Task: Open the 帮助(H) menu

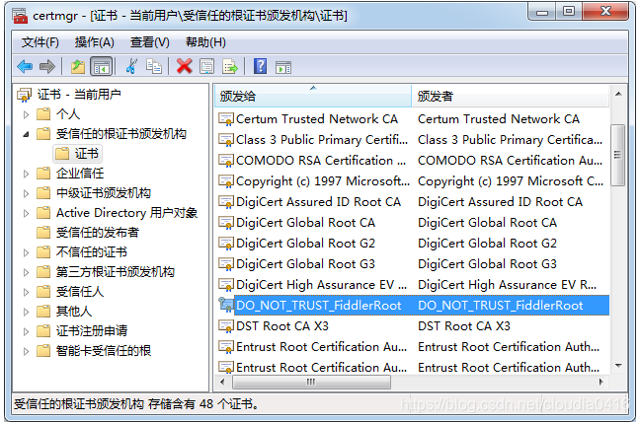Action: (x=205, y=42)
